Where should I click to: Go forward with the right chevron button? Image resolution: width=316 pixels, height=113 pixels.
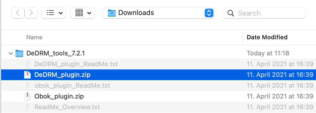pos(31,13)
